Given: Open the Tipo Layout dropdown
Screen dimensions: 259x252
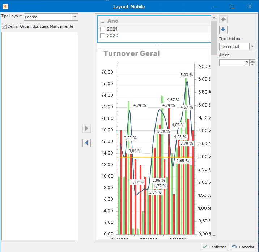Looking at the screenshot, I should tap(75, 17).
